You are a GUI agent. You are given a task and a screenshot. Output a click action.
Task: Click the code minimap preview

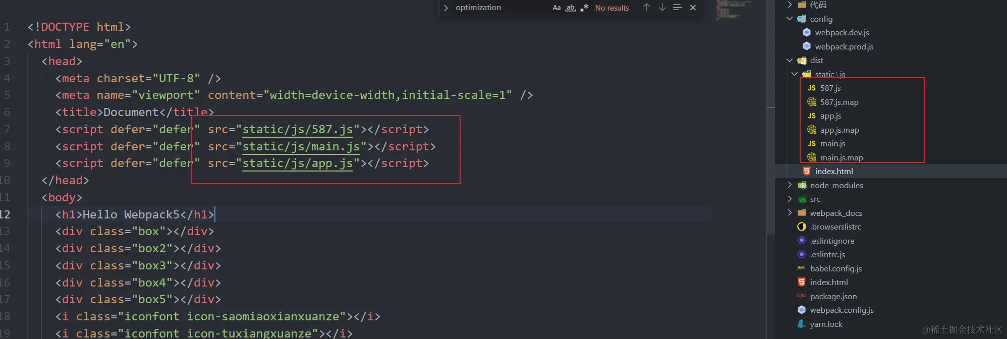pyautogui.click(x=734, y=10)
